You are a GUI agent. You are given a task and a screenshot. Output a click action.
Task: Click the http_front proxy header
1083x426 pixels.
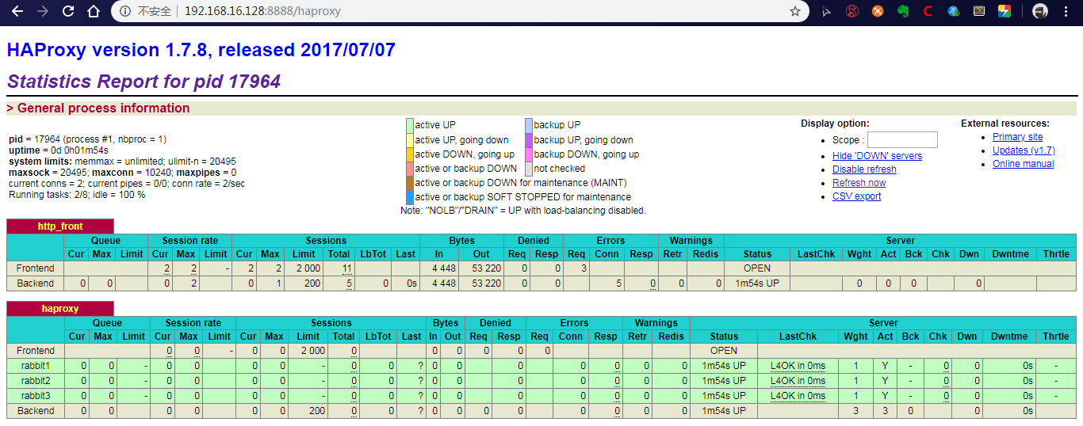coord(60,226)
